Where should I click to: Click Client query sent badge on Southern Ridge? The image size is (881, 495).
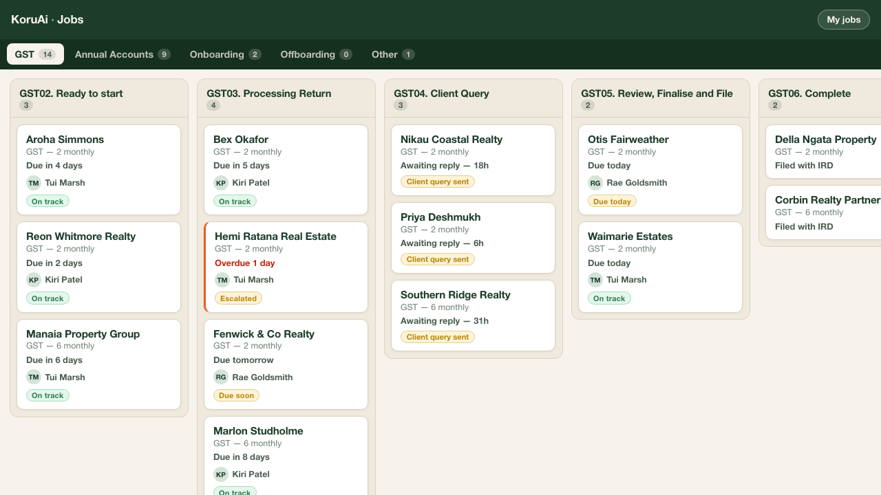(x=438, y=337)
